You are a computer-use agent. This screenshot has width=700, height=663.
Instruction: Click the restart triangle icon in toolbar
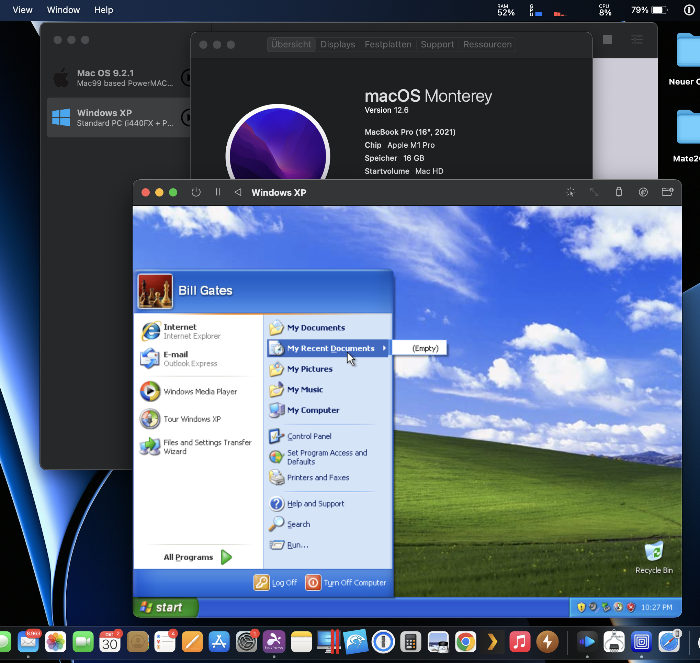point(238,192)
